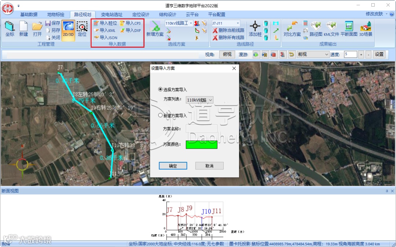Open the 坐标 coordinate tool
396x247 pixels.
click(10, 29)
